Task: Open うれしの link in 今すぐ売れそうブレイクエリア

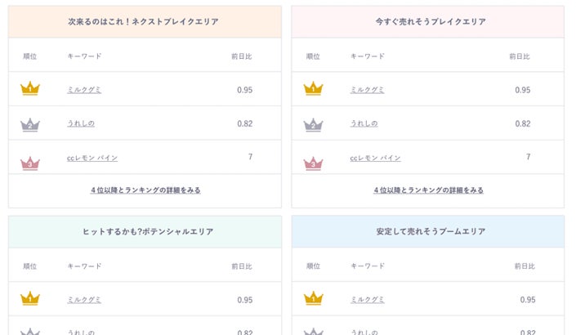Action: click(x=364, y=123)
